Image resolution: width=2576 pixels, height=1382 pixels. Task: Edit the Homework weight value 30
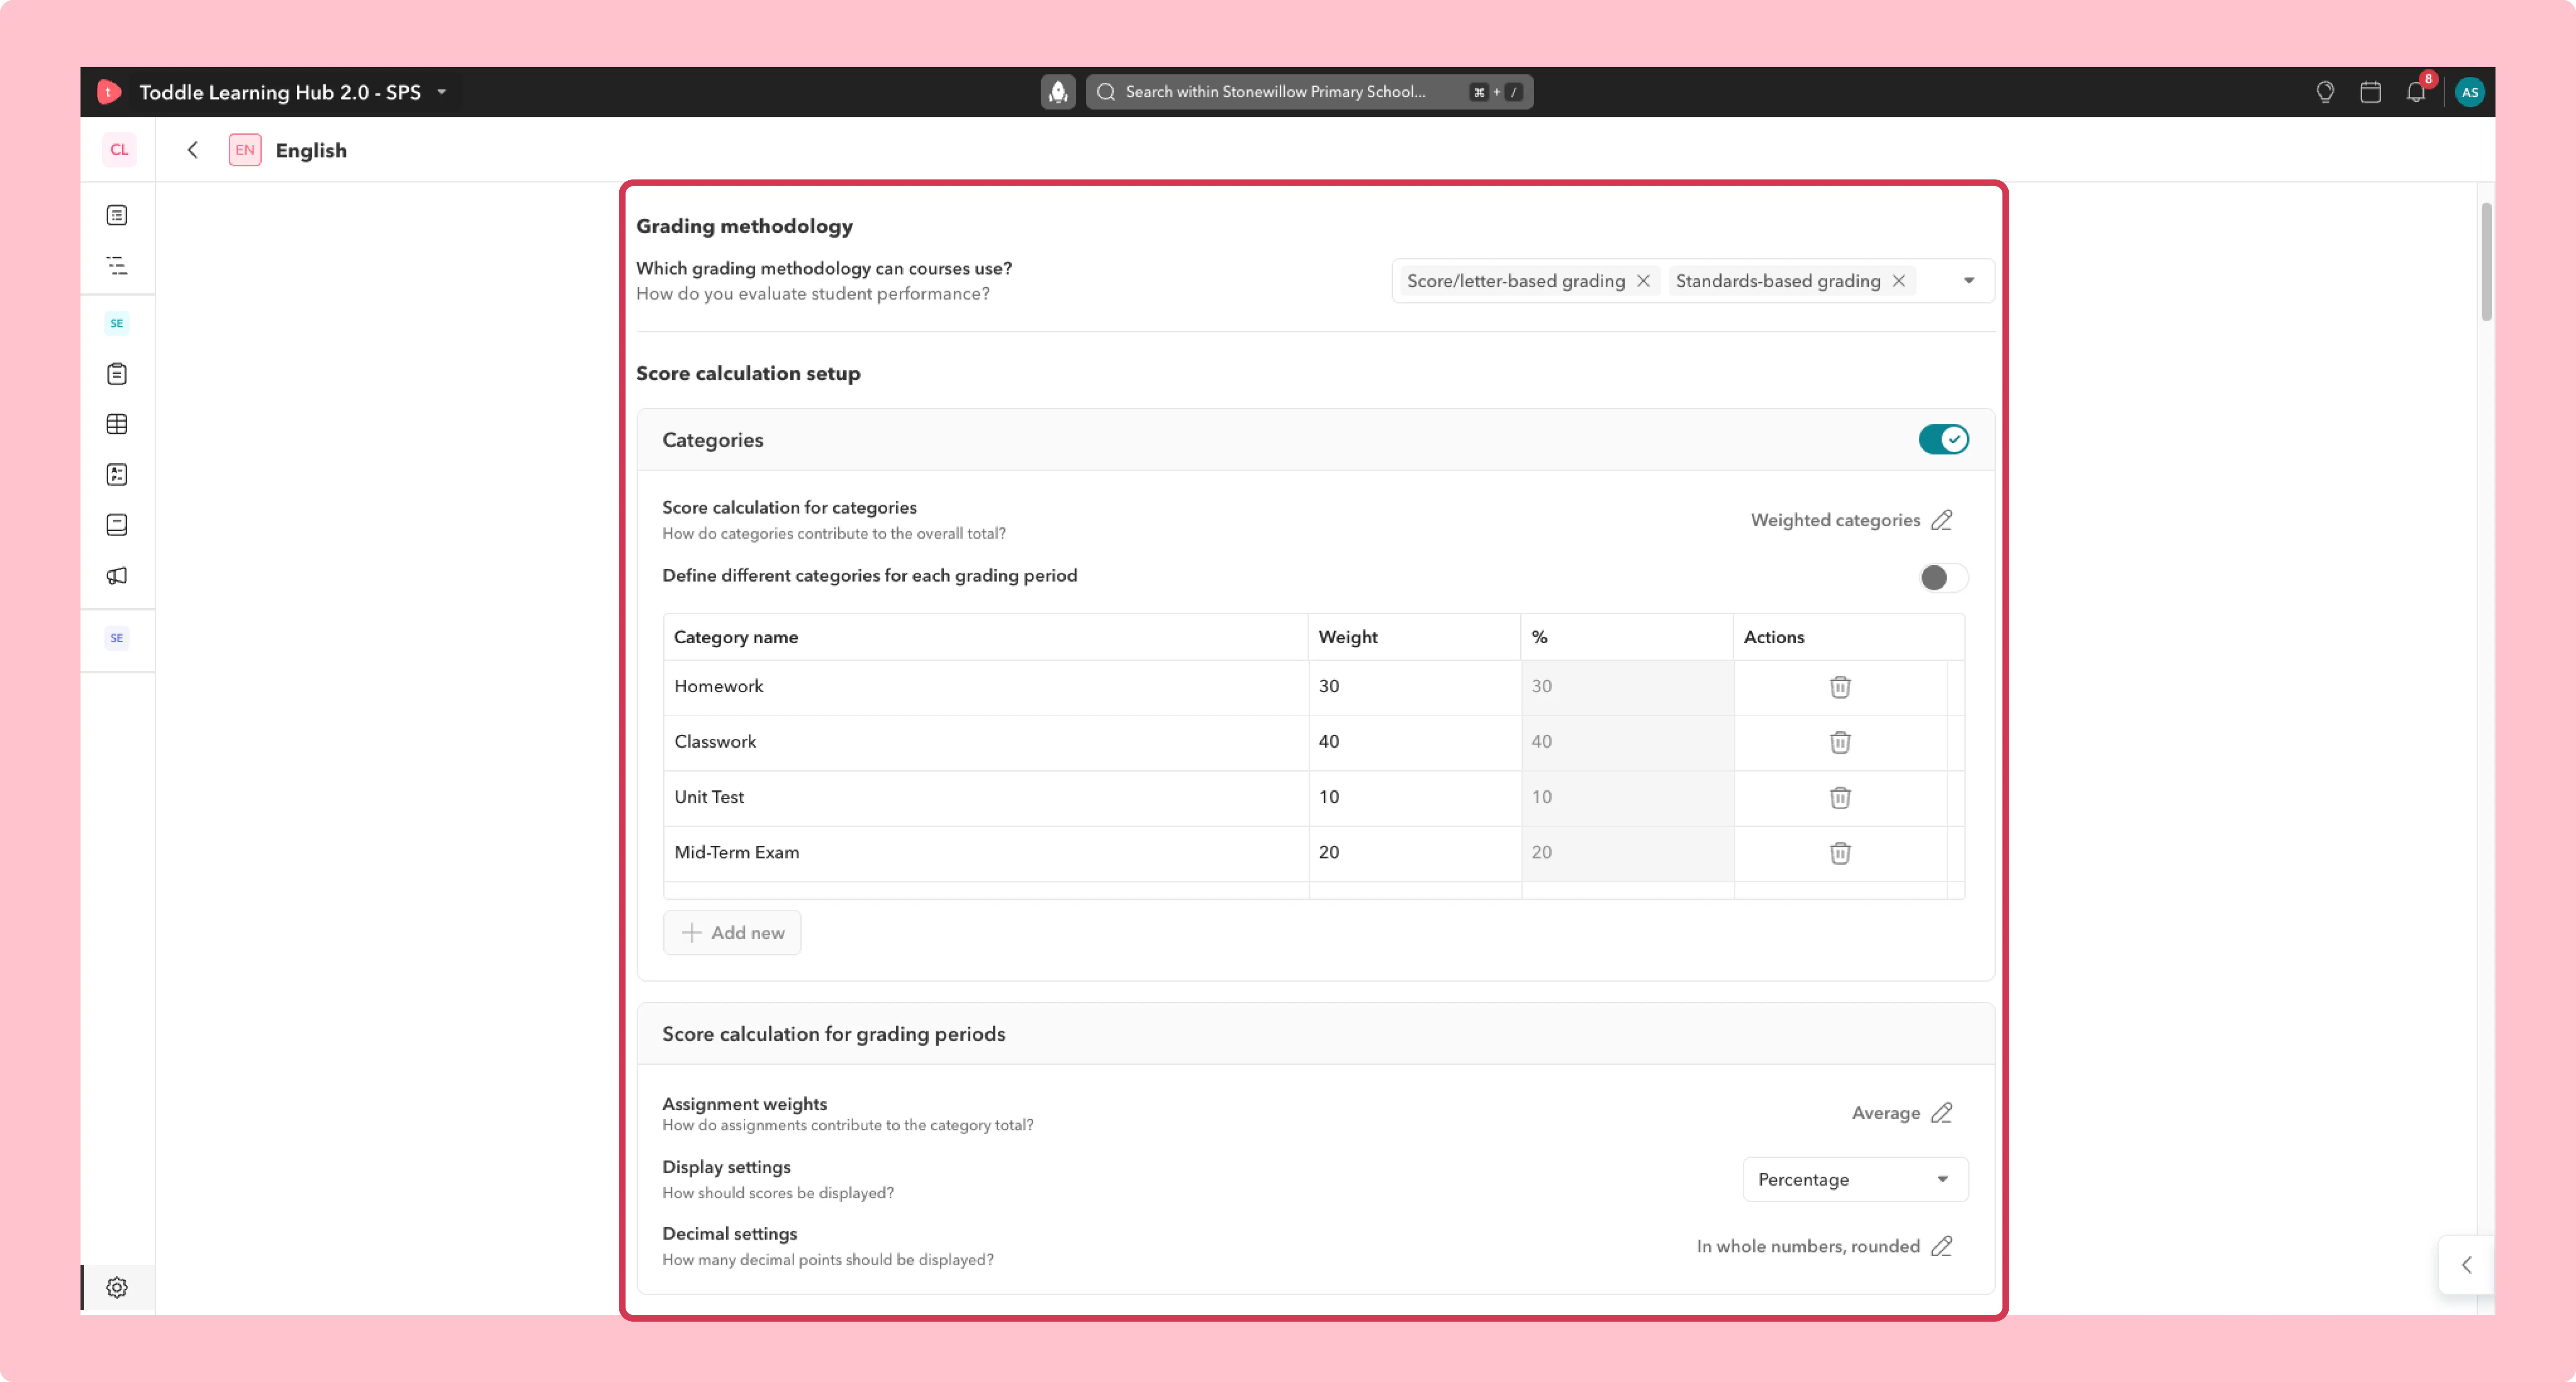[x=1414, y=687]
